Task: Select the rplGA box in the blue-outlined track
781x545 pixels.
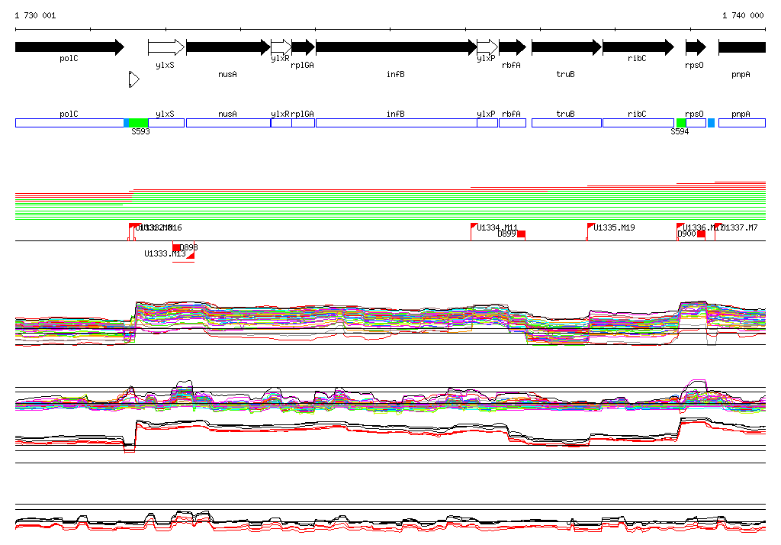Action: pos(304,123)
